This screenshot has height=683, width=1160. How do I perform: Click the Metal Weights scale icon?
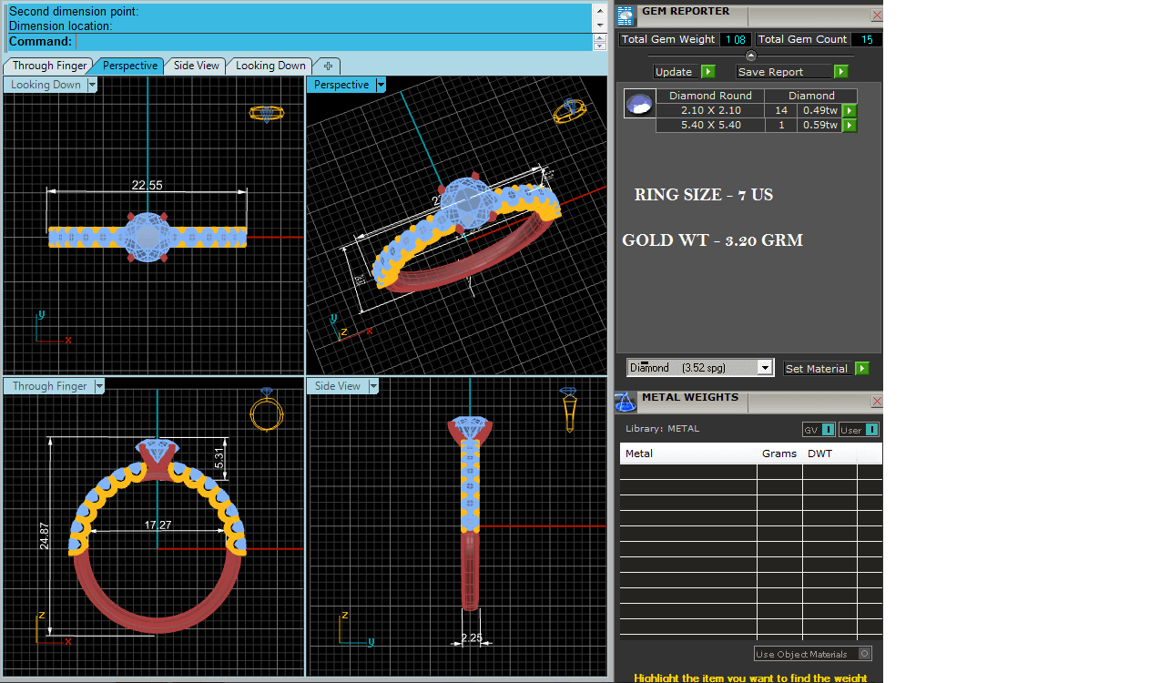pyautogui.click(x=625, y=402)
